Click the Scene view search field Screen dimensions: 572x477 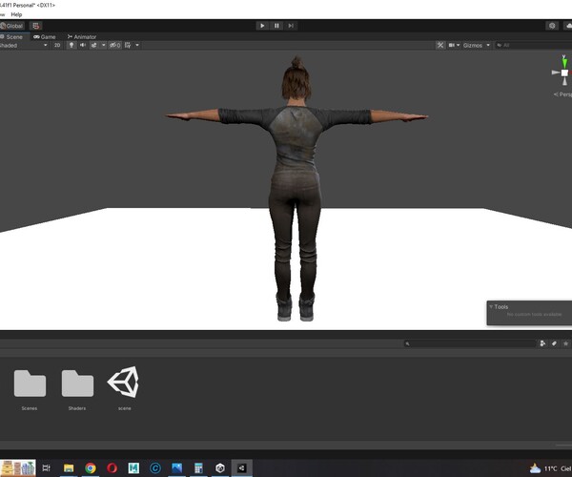click(533, 45)
